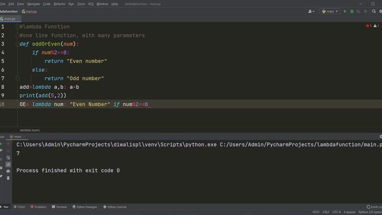
Task: Click the 4 spaces indent setting
Action: click(349, 212)
